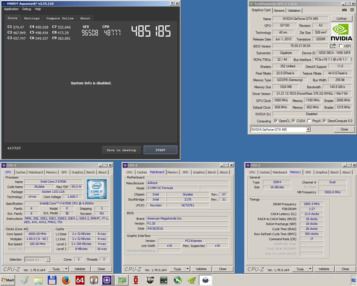Open GPU-Z hamburger menu icon

(x=352, y=10)
